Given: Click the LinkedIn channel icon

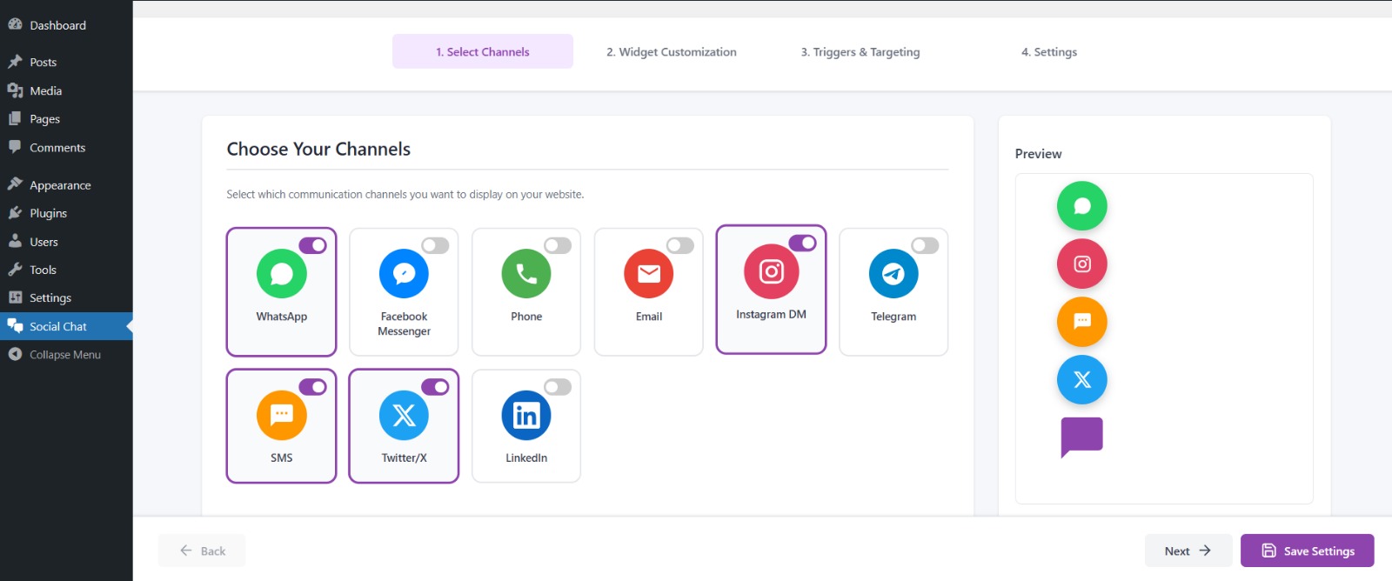Looking at the screenshot, I should pos(526,416).
